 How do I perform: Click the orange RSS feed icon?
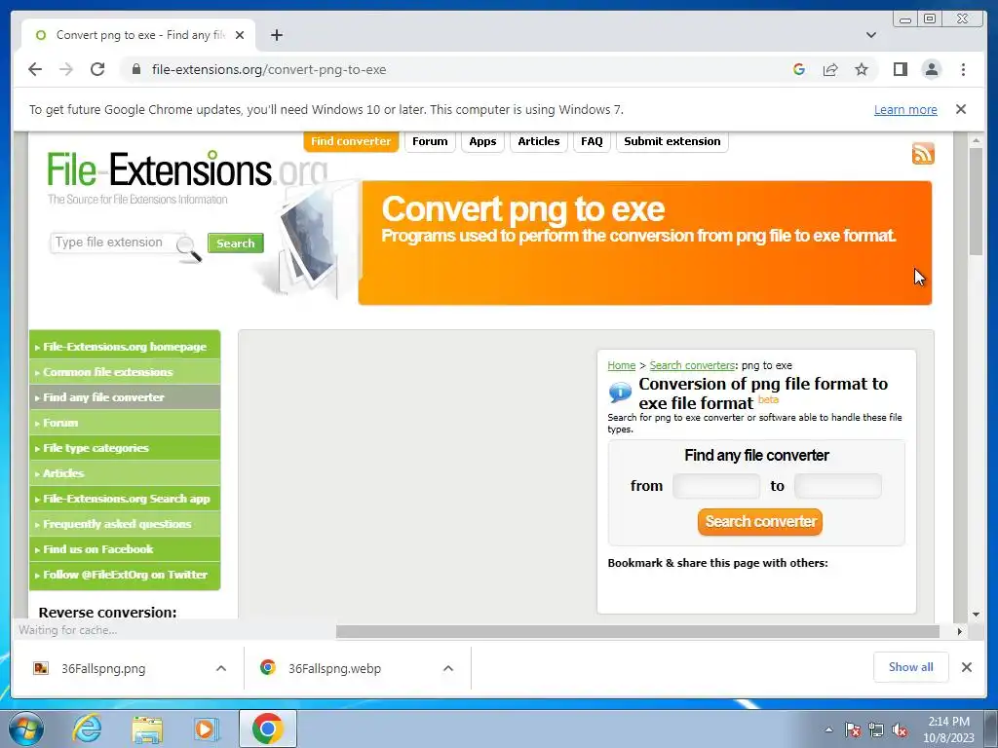[923, 153]
